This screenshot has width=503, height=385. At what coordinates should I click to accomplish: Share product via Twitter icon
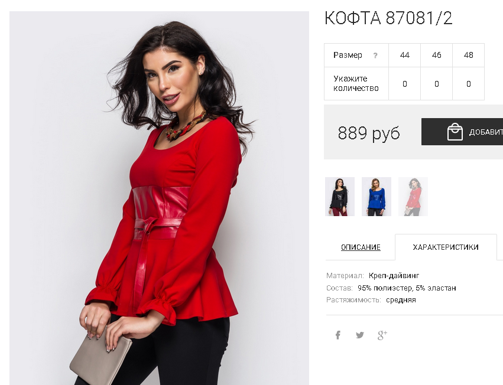[360, 335]
